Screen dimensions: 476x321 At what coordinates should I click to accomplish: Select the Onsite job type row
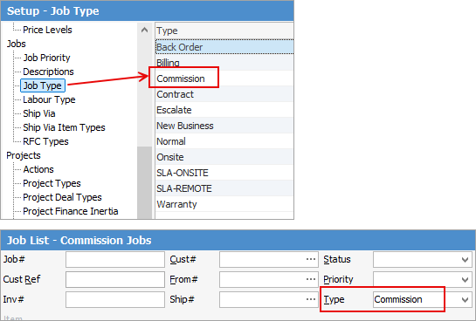click(224, 157)
